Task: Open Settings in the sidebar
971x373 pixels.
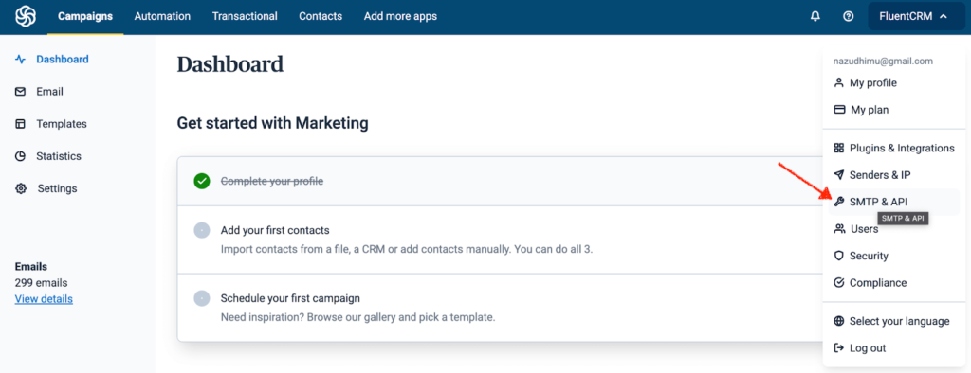Action: coord(57,188)
